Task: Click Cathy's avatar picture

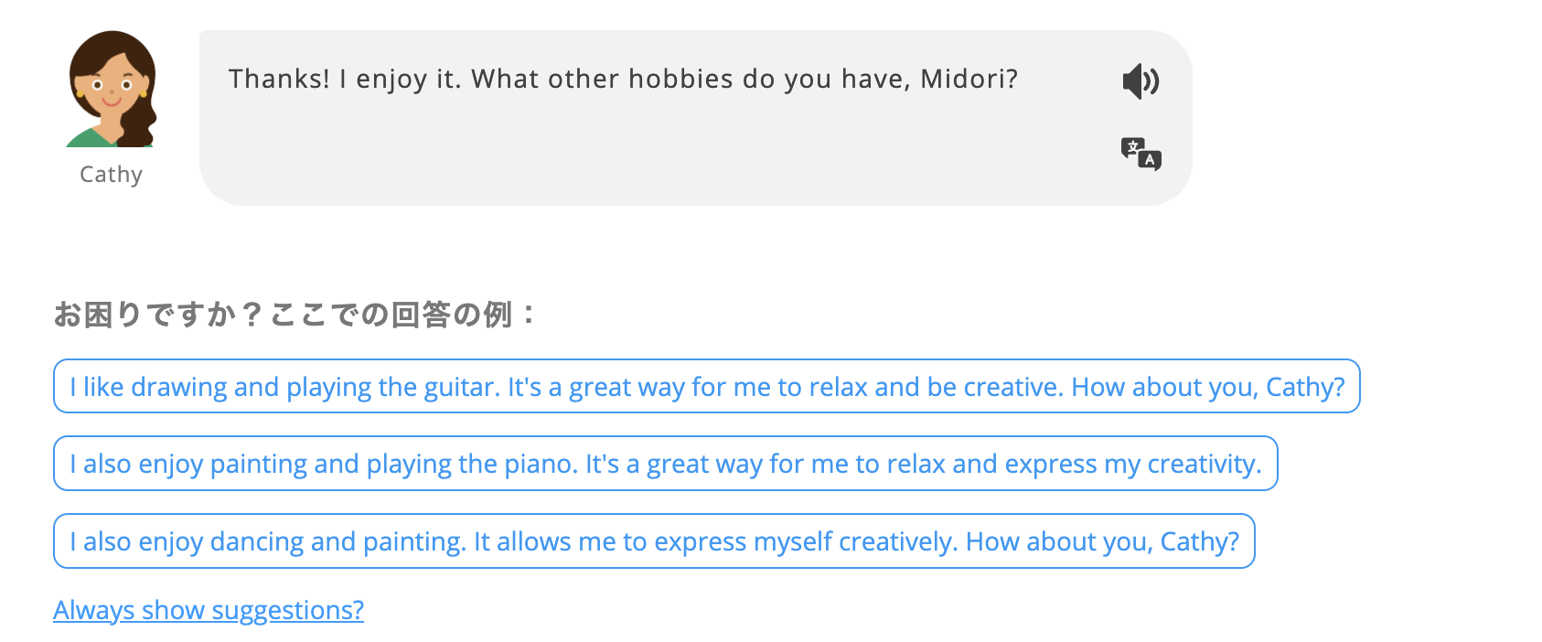Action: coord(112,90)
